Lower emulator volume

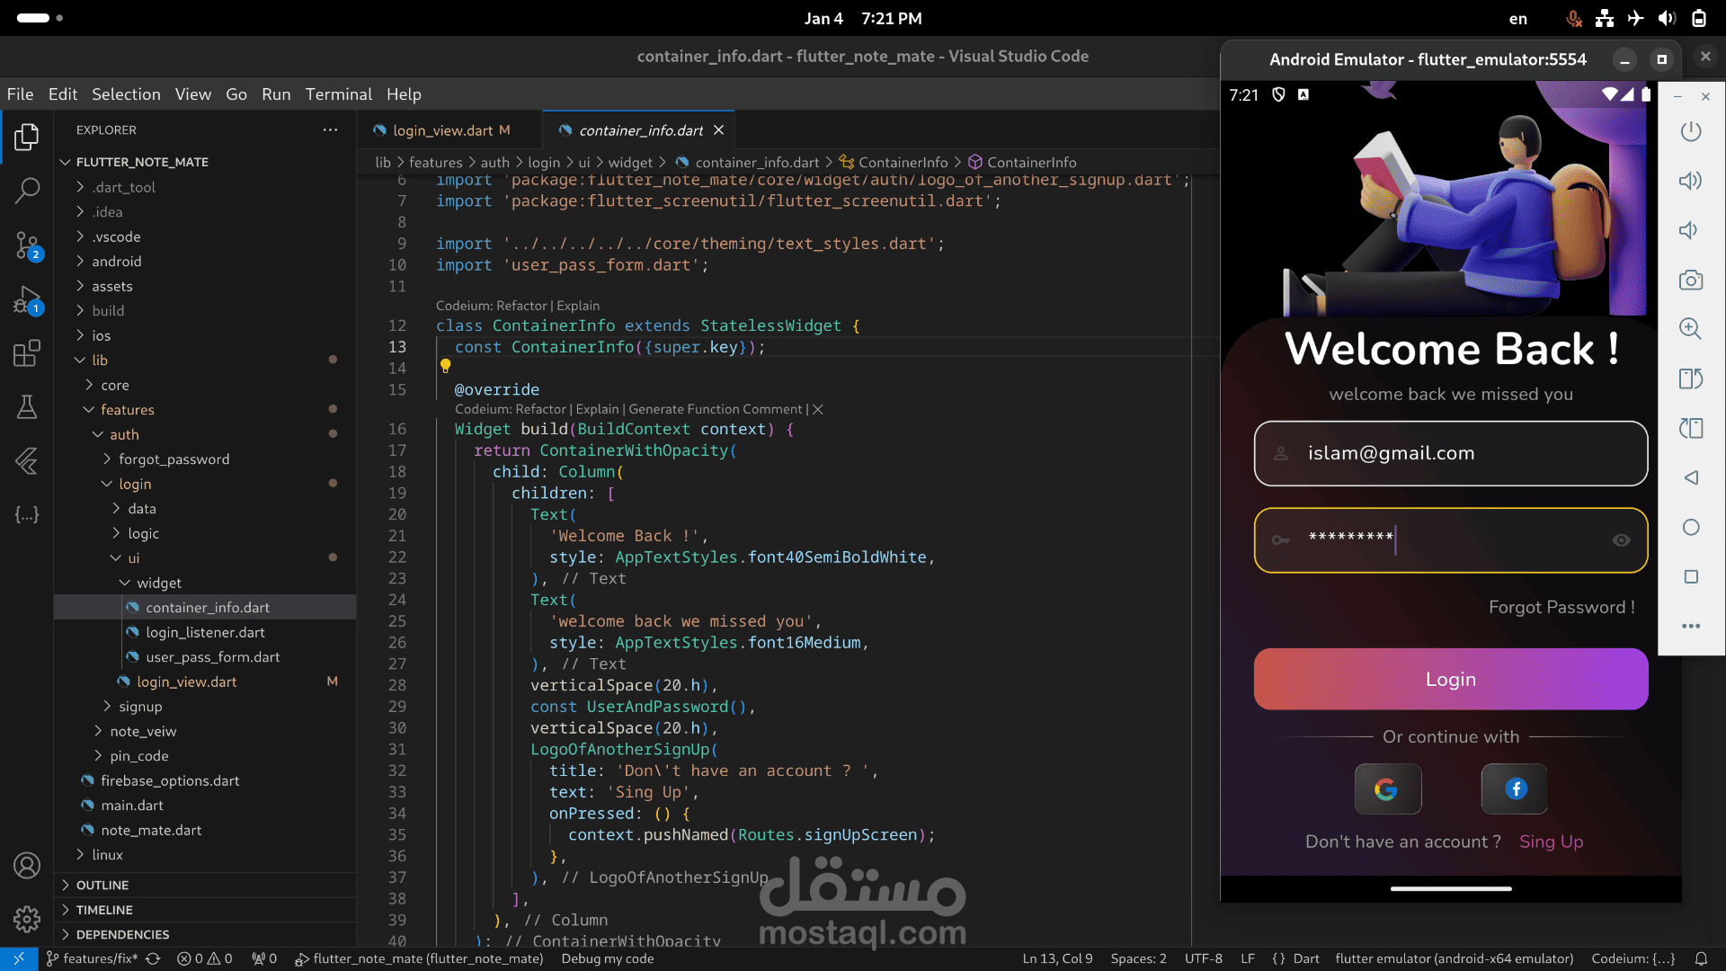pyautogui.click(x=1689, y=230)
